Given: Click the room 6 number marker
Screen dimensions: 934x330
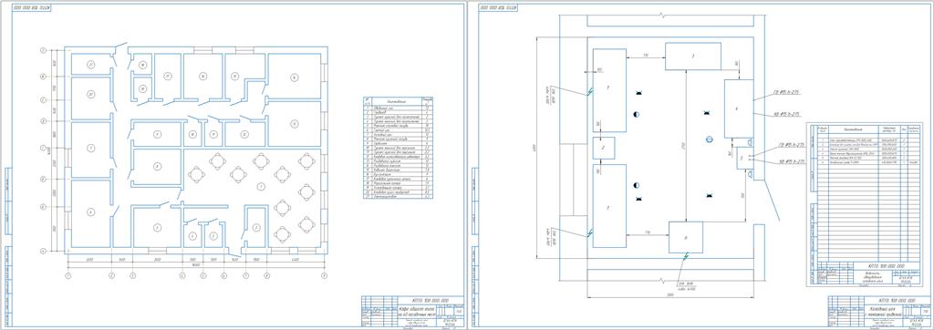Looking at the screenshot, I should [x=90, y=211].
